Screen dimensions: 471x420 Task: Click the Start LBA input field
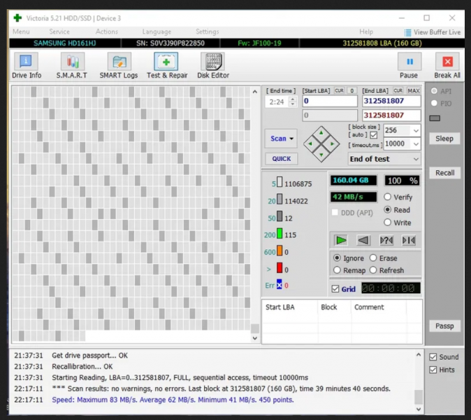tap(330, 101)
